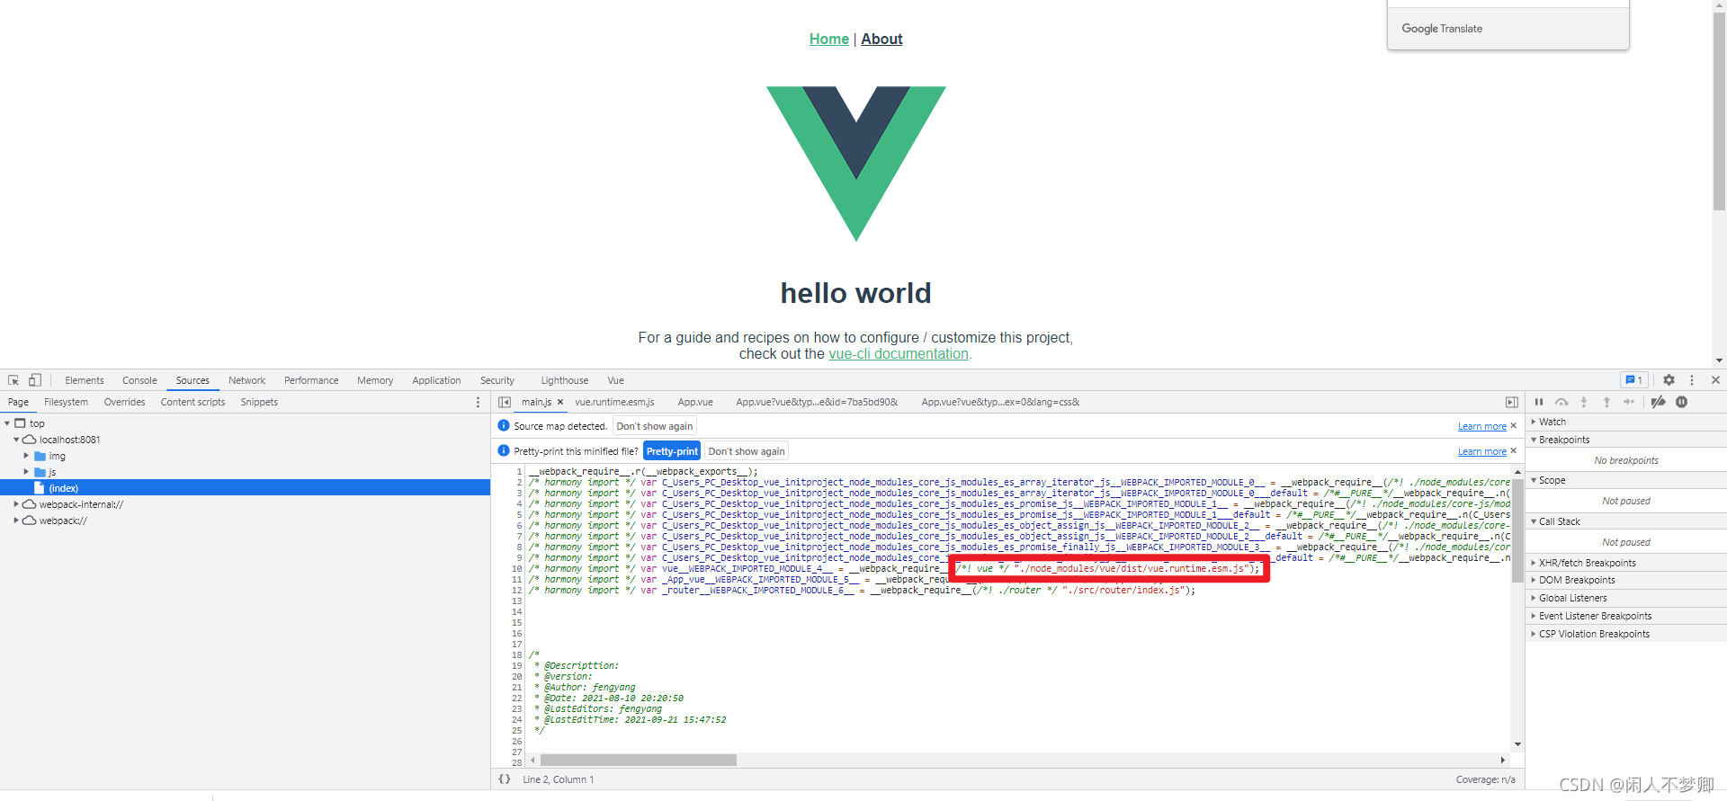Viewport: 1727px width, 801px height.
Task: Open the Security panel
Action: tap(497, 380)
